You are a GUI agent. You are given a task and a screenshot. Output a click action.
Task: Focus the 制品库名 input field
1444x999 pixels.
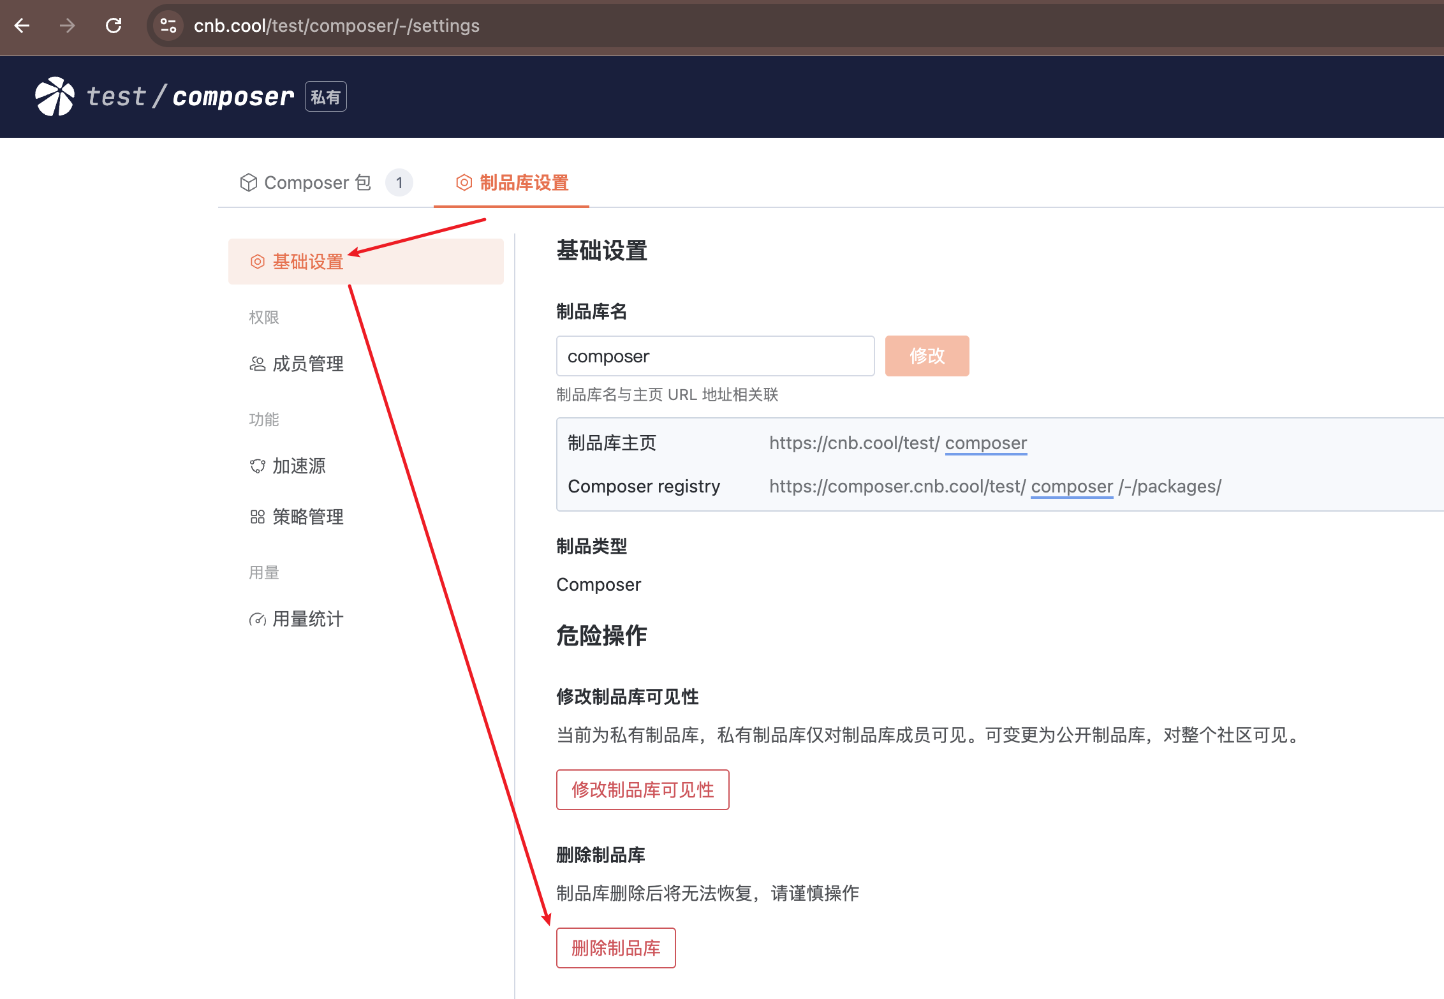click(x=714, y=356)
